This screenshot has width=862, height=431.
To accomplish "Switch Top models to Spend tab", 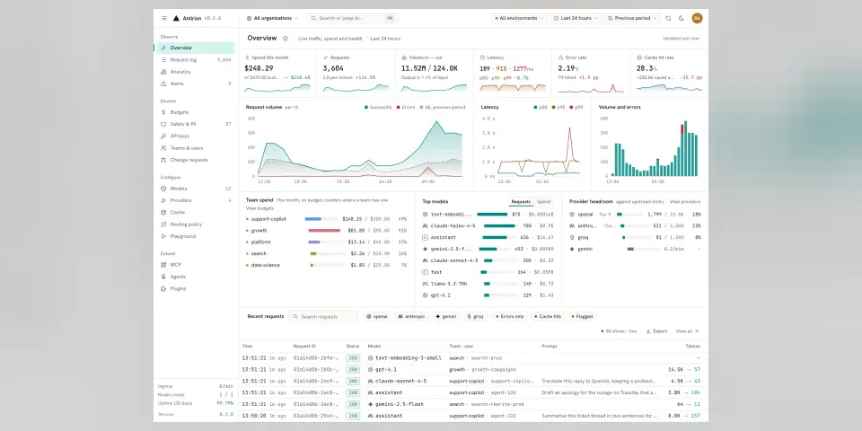I will click(x=544, y=202).
